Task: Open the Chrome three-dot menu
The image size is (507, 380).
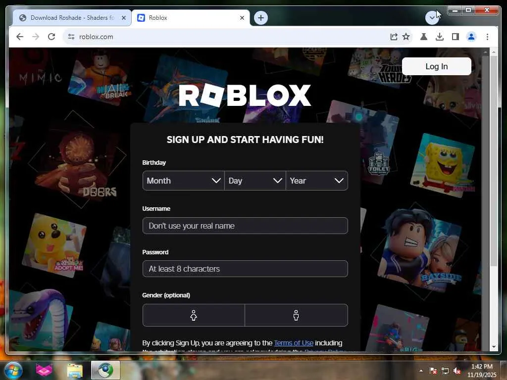Action: [x=487, y=37]
